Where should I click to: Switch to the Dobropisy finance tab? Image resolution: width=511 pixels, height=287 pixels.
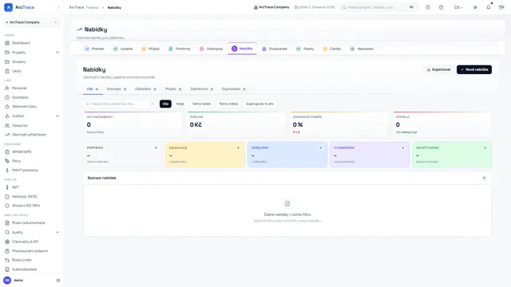(211, 49)
